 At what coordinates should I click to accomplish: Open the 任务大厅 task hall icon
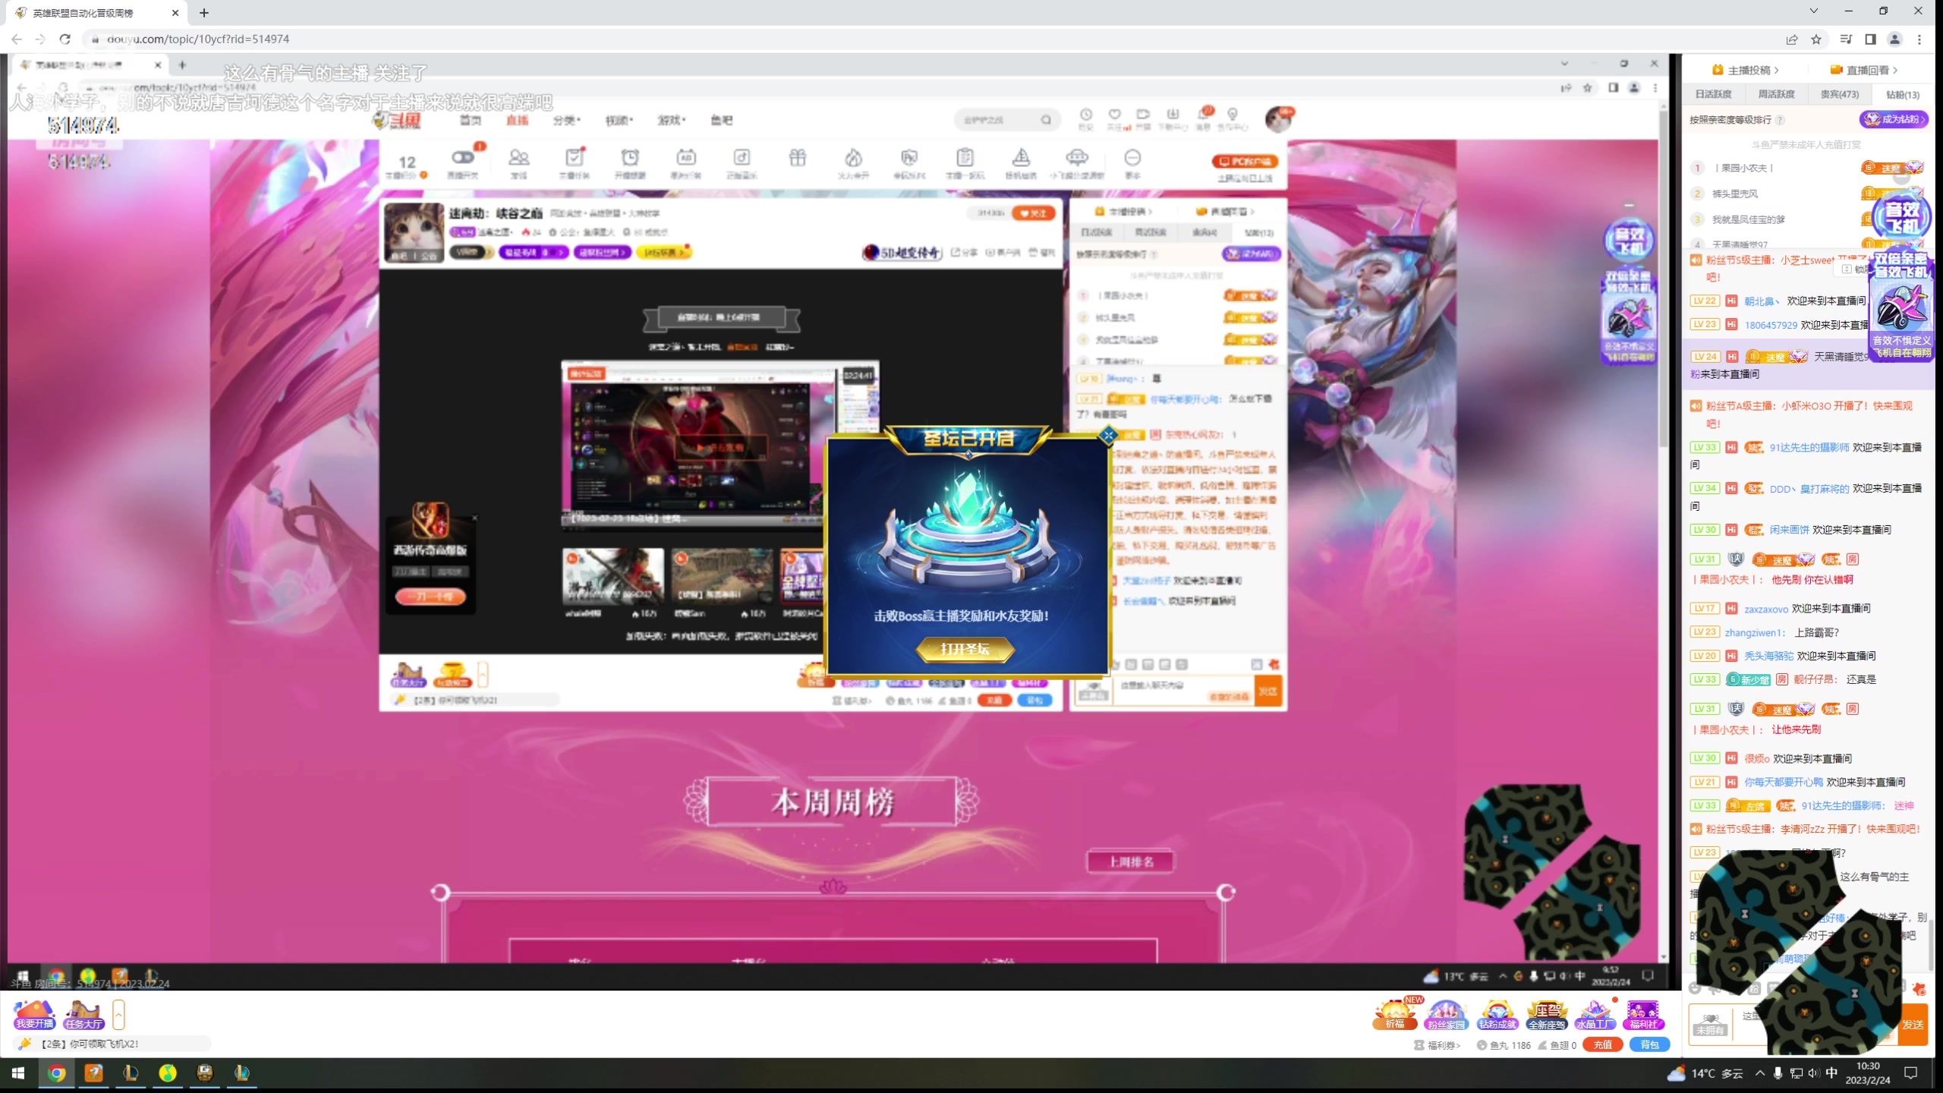point(83,1013)
